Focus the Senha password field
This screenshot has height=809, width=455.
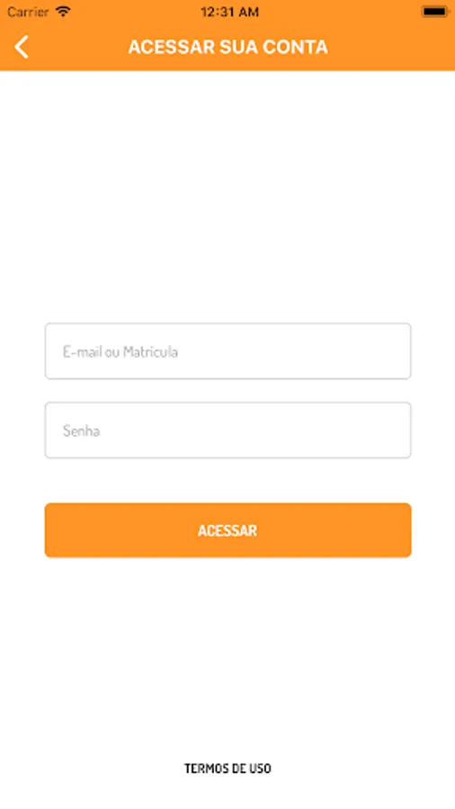click(x=228, y=430)
